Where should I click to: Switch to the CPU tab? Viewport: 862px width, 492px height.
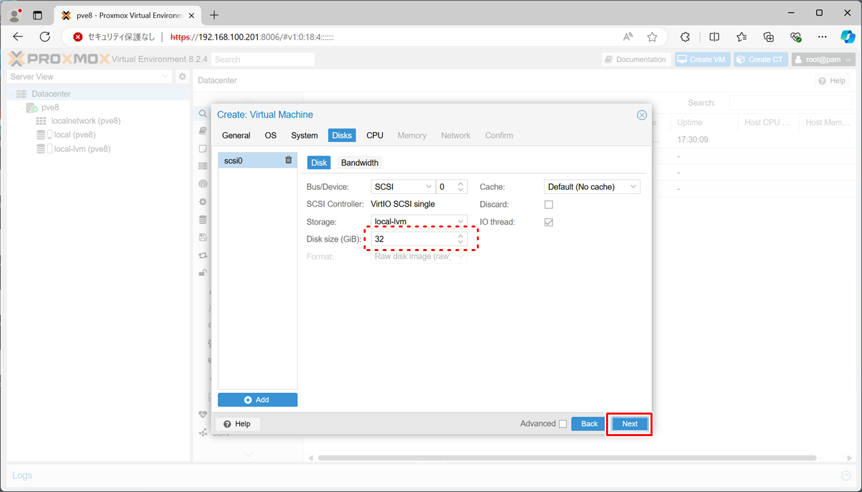coord(374,135)
